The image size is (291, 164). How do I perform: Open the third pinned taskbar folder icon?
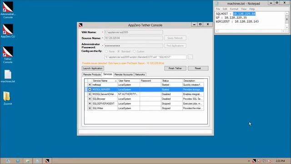point(27,161)
